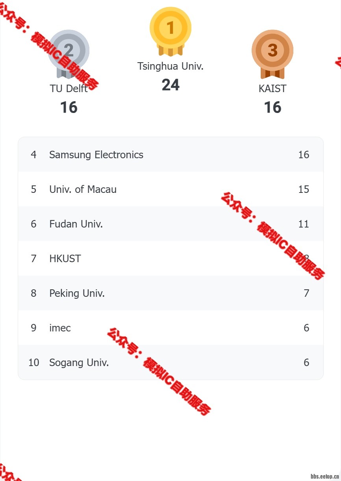This screenshot has height=481, width=341.
Task: Click rank number 10 in the list
Action: point(33,363)
